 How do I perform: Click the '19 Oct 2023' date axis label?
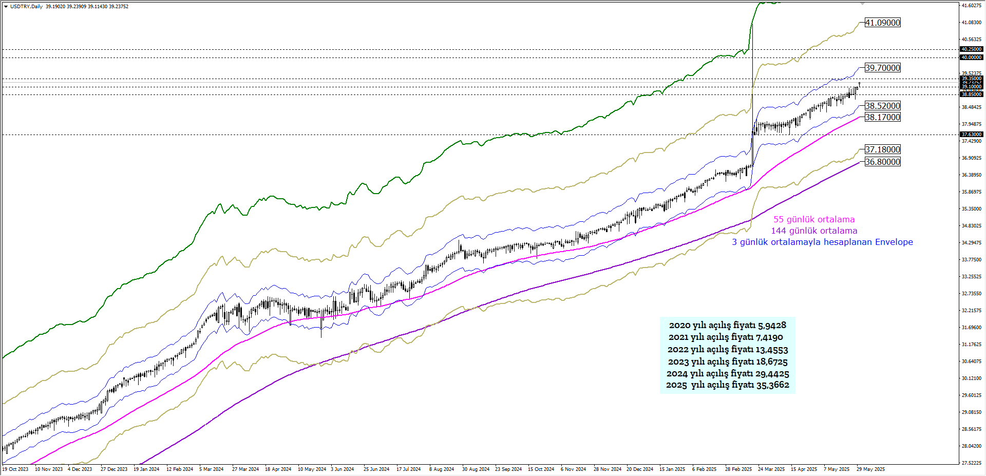coord(15,469)
